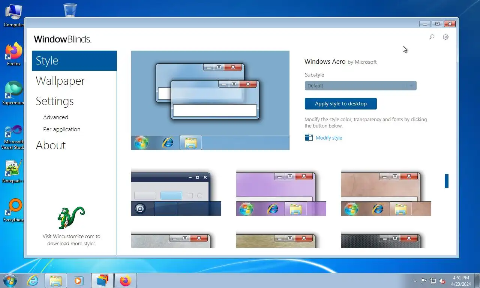Image resolution: width=480 pixels, height=288 pixels.
Task: Open the Recycle Bin desktop icon
Action: tap(70, 10)
